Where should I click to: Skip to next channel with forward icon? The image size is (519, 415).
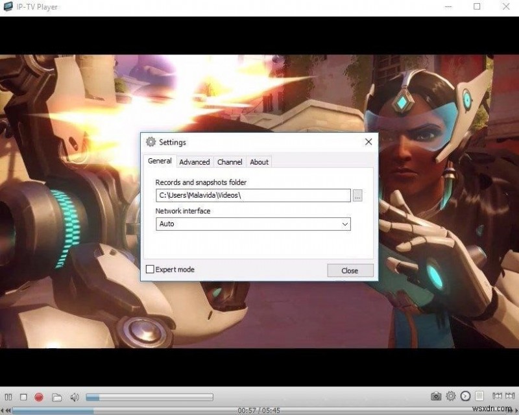pos(511,396)
